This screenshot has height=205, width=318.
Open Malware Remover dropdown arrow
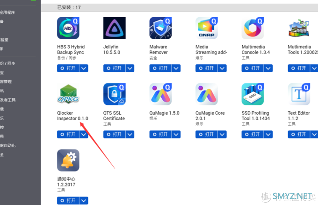176,68
